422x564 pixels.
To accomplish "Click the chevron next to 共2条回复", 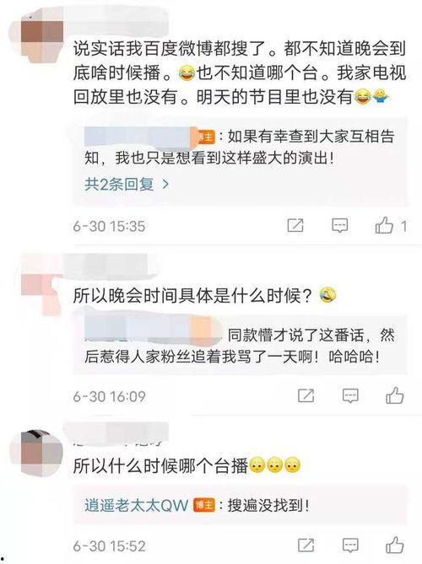I will (x=165, y=184).
